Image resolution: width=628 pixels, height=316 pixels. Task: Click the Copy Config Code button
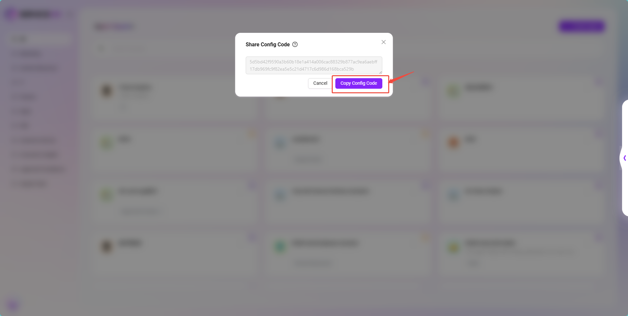pos(359,83)
